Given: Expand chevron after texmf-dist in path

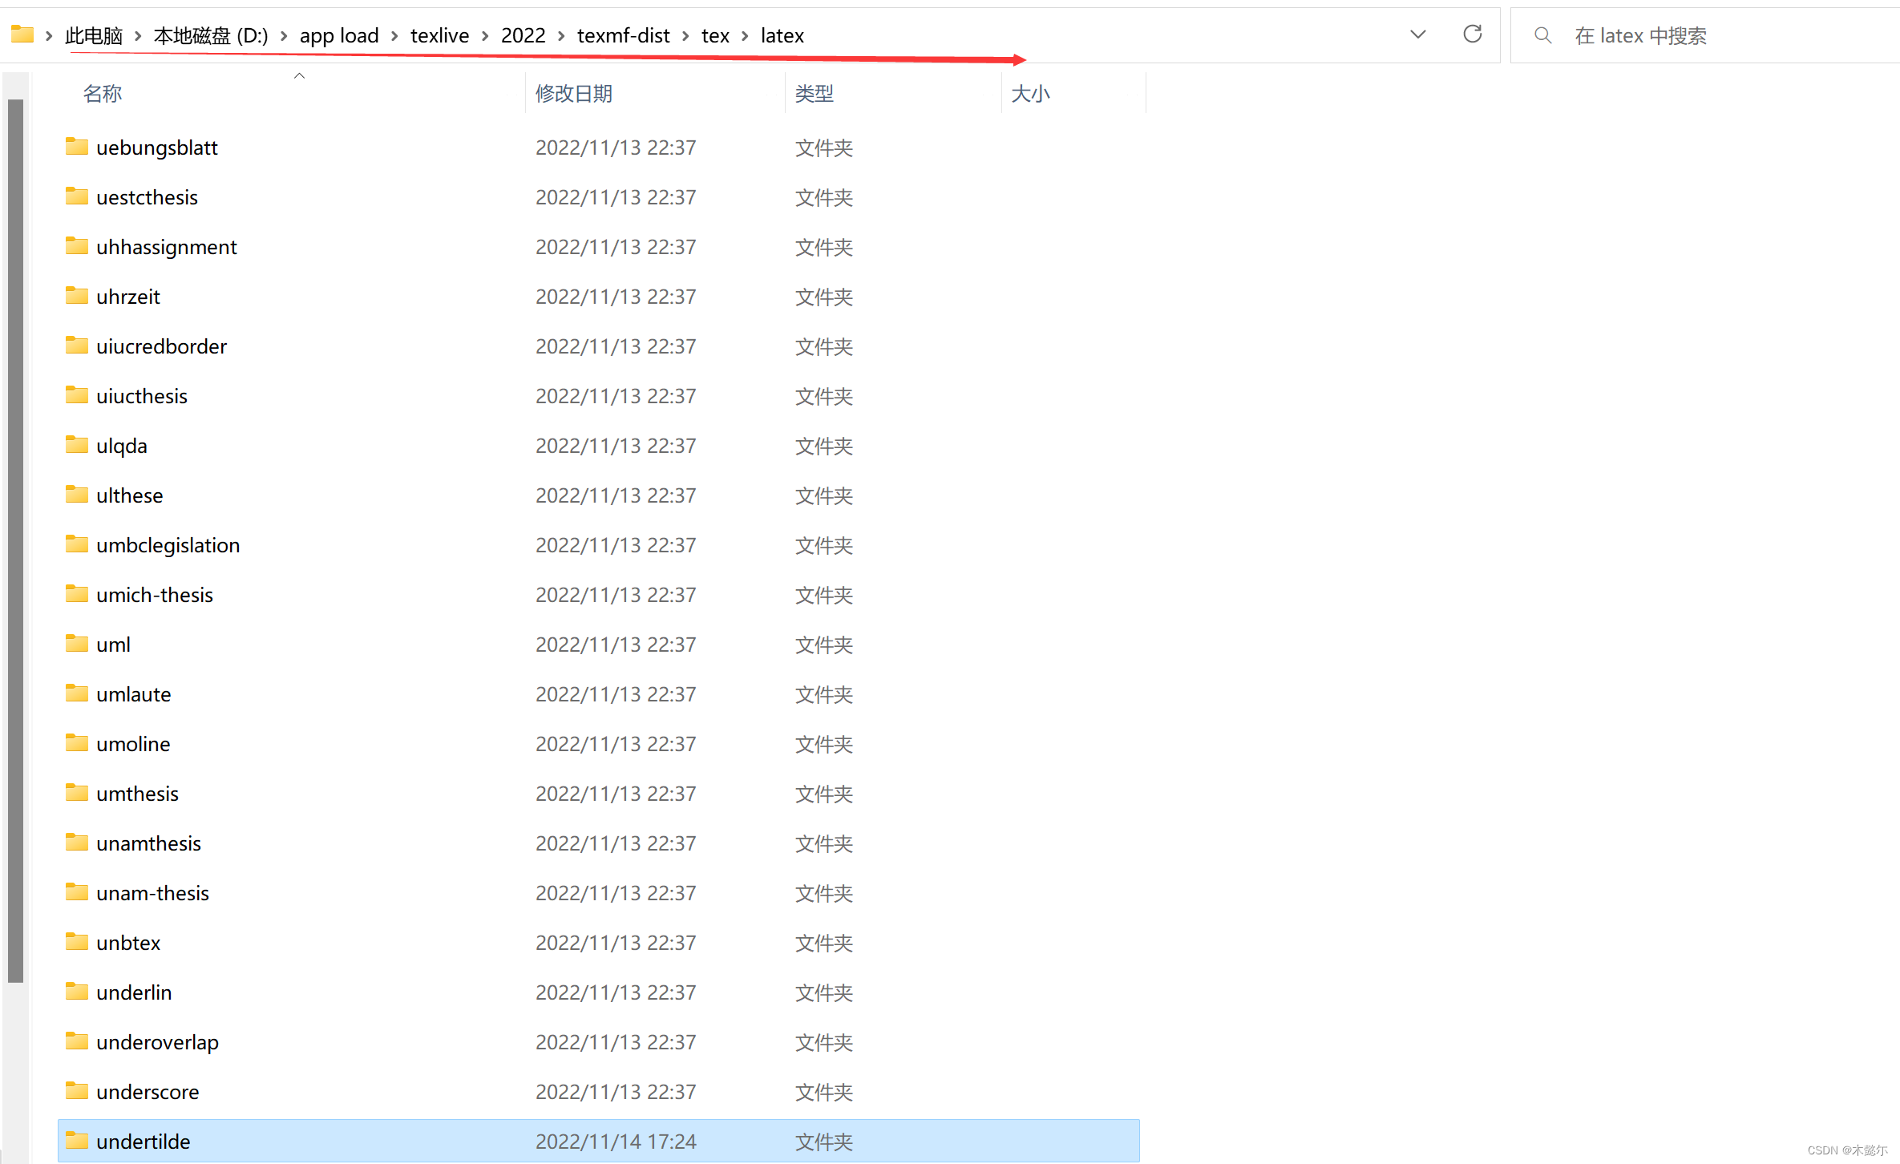Looking at the screenshot, I should click(x=685, y=36).
